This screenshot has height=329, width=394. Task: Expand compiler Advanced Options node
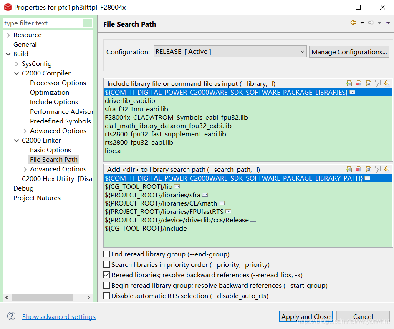pyautogui.click(x=25, y=131)
